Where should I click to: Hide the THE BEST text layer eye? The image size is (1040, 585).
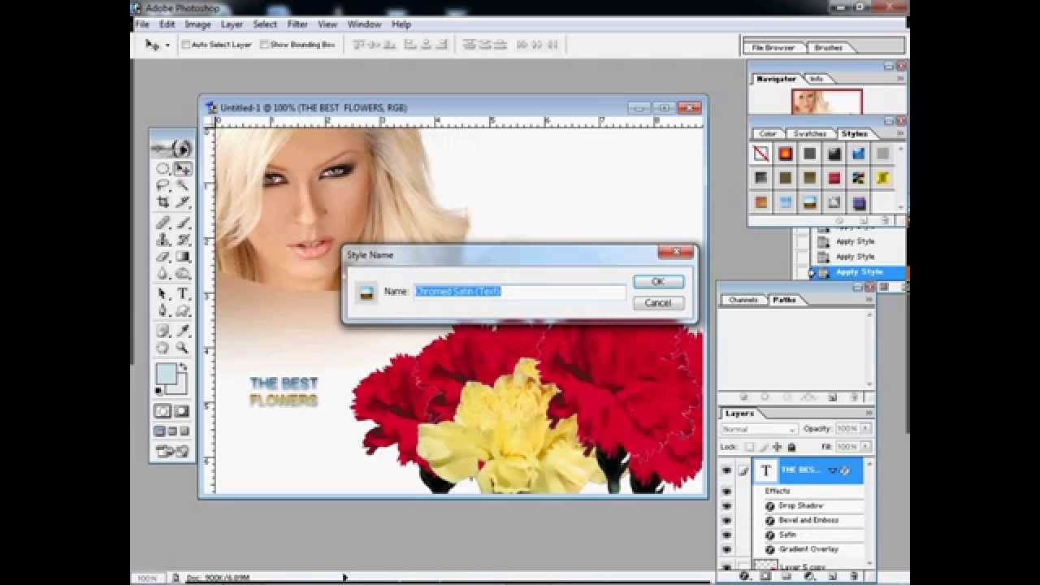pyautogui.click(x=726, y=470)
